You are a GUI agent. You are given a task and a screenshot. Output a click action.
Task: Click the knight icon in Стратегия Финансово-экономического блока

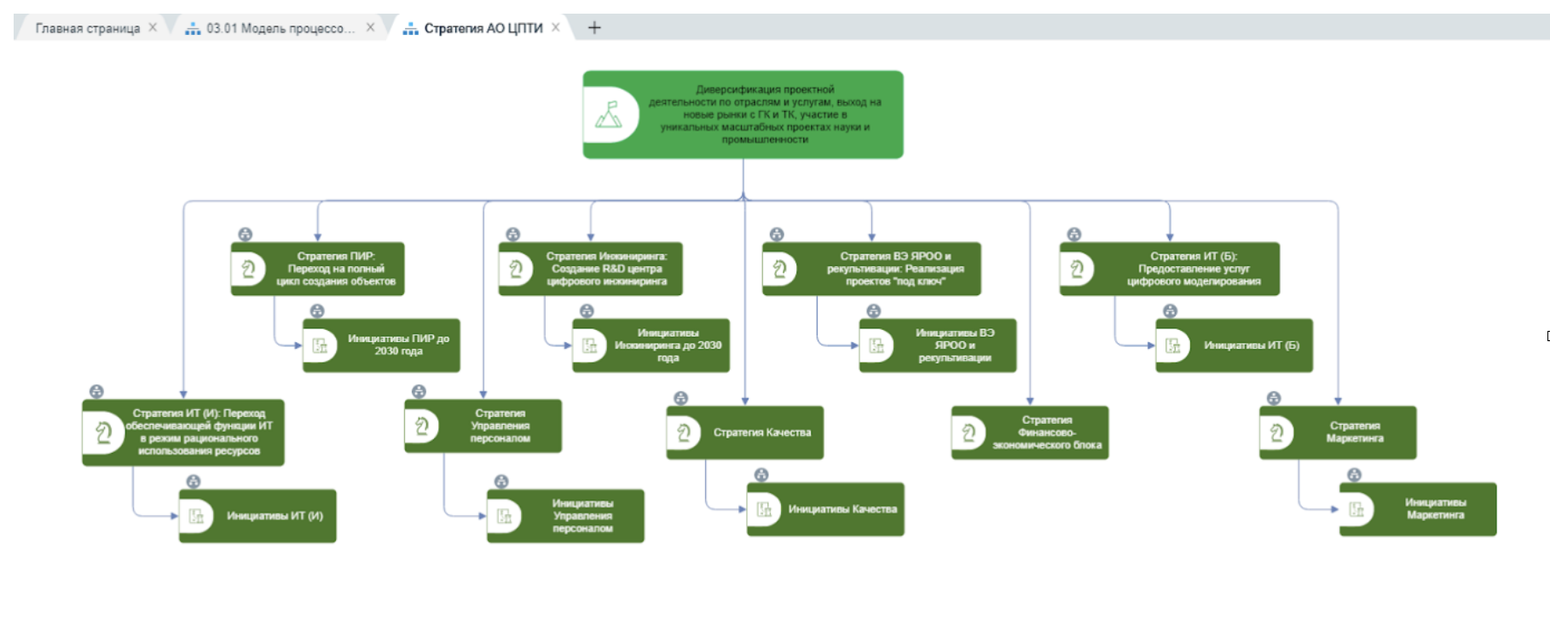point(969,433)
